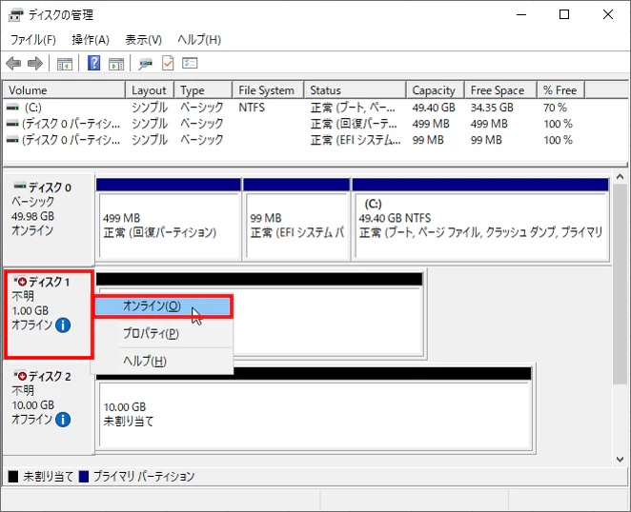This screenshot has width=631, height=512.
Task: Sort by the Volume column header
Action: (65, 90)
